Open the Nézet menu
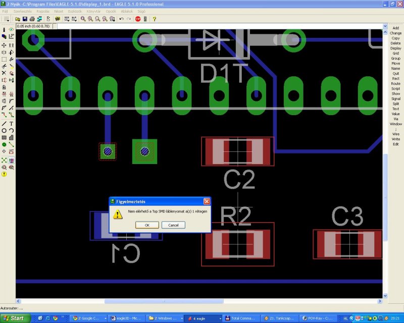This screenshot has height=323, width=404. (59, 11)
